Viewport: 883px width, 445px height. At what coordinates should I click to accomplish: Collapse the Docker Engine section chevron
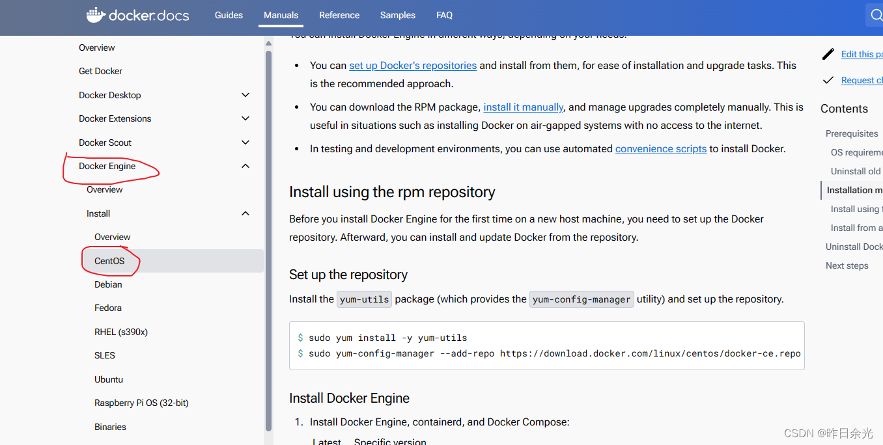pos(245,166)
